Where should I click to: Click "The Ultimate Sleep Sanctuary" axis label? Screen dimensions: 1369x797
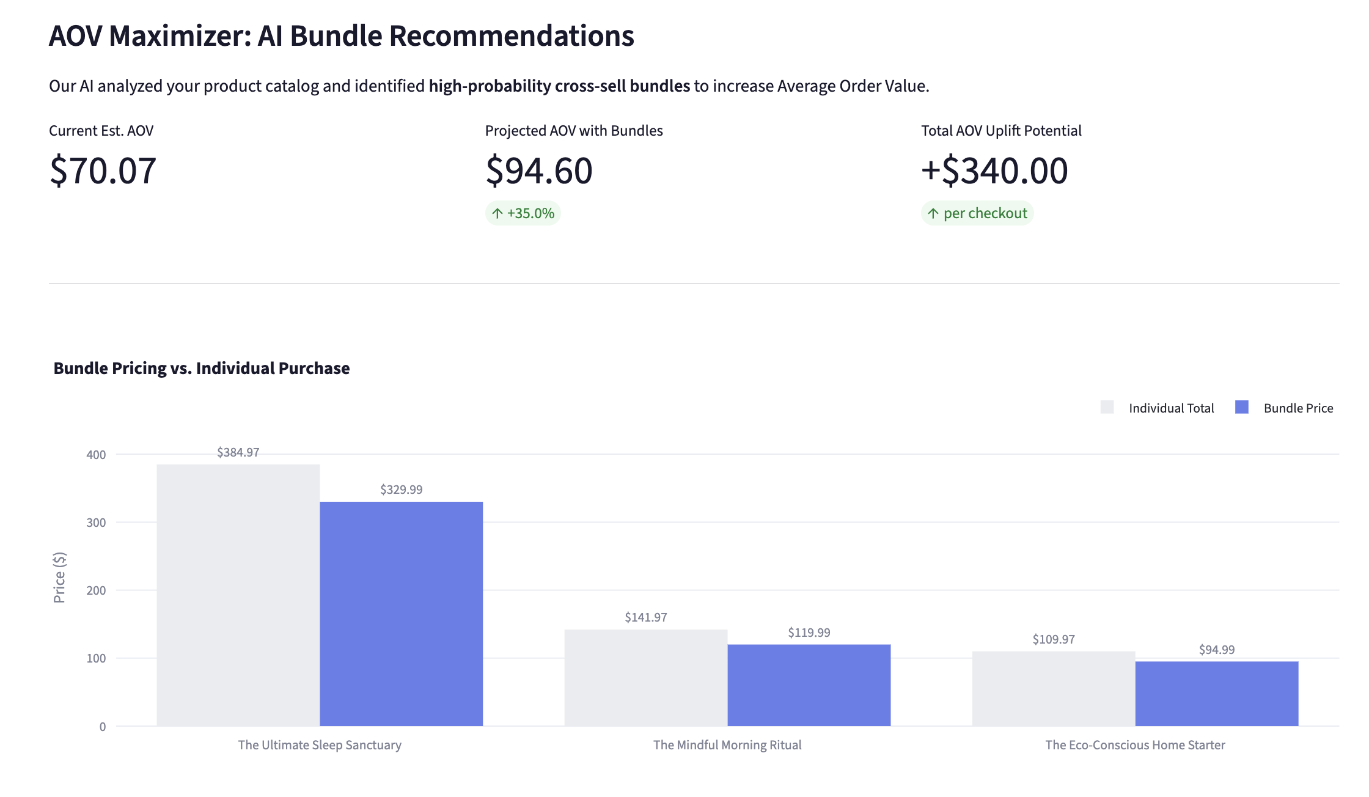tap(320, 745)
